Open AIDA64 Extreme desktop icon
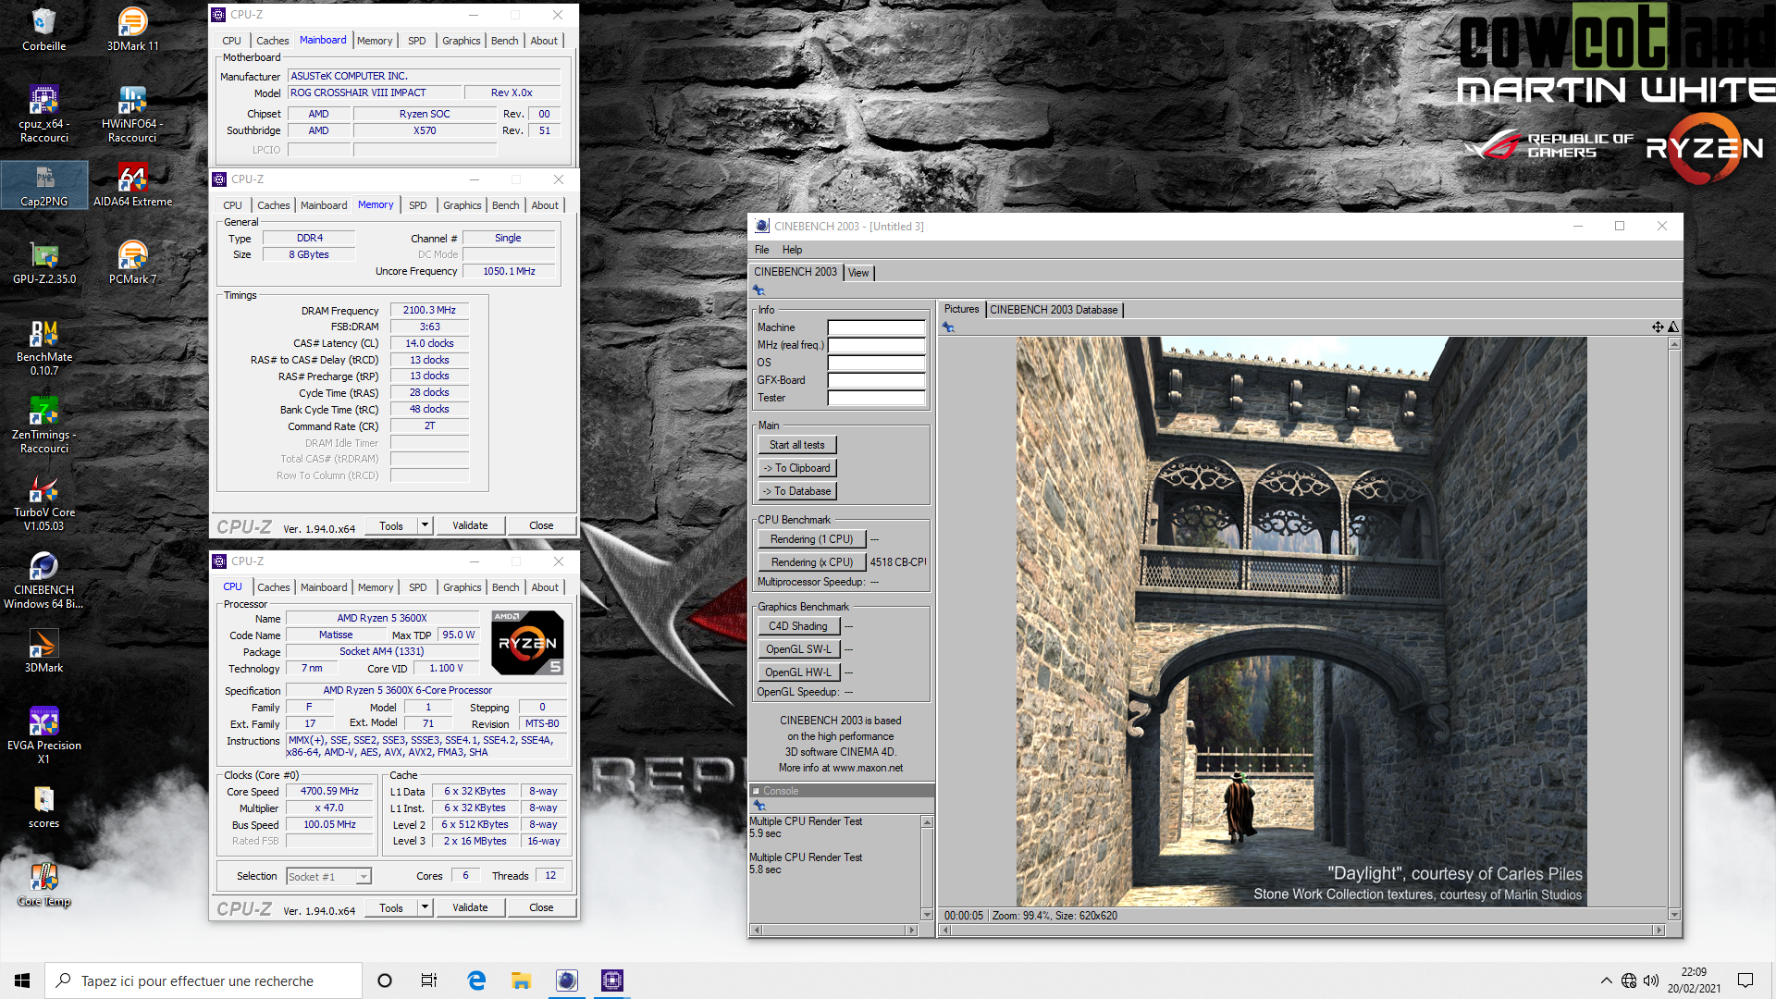This screenshot has height=999, width=1776. coord(132,185)
